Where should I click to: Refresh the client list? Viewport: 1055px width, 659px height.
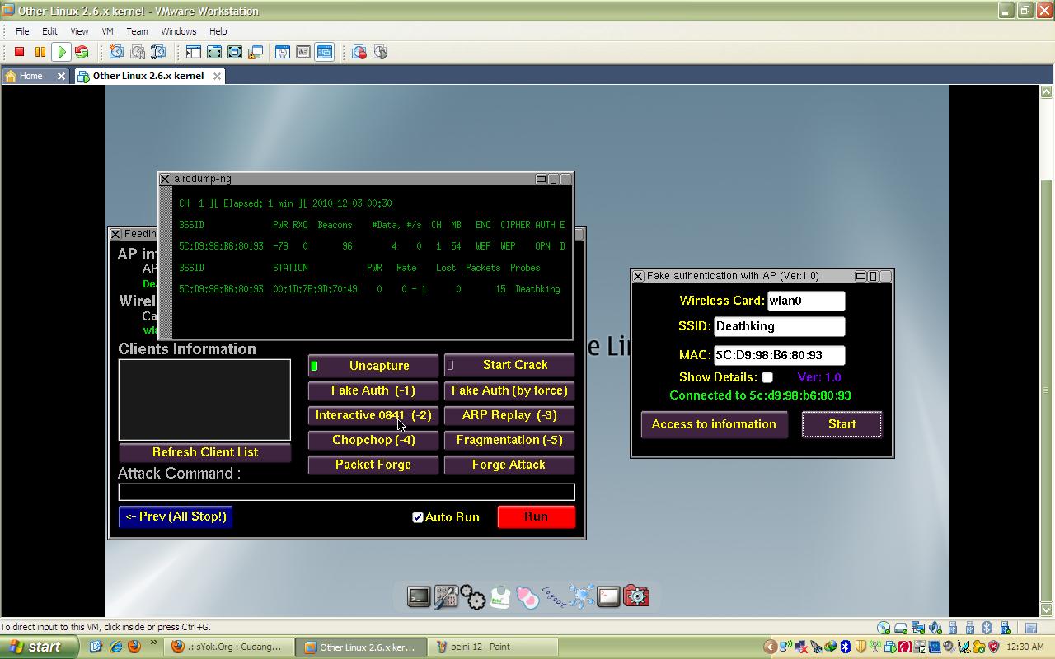click(x=205, y=452)
